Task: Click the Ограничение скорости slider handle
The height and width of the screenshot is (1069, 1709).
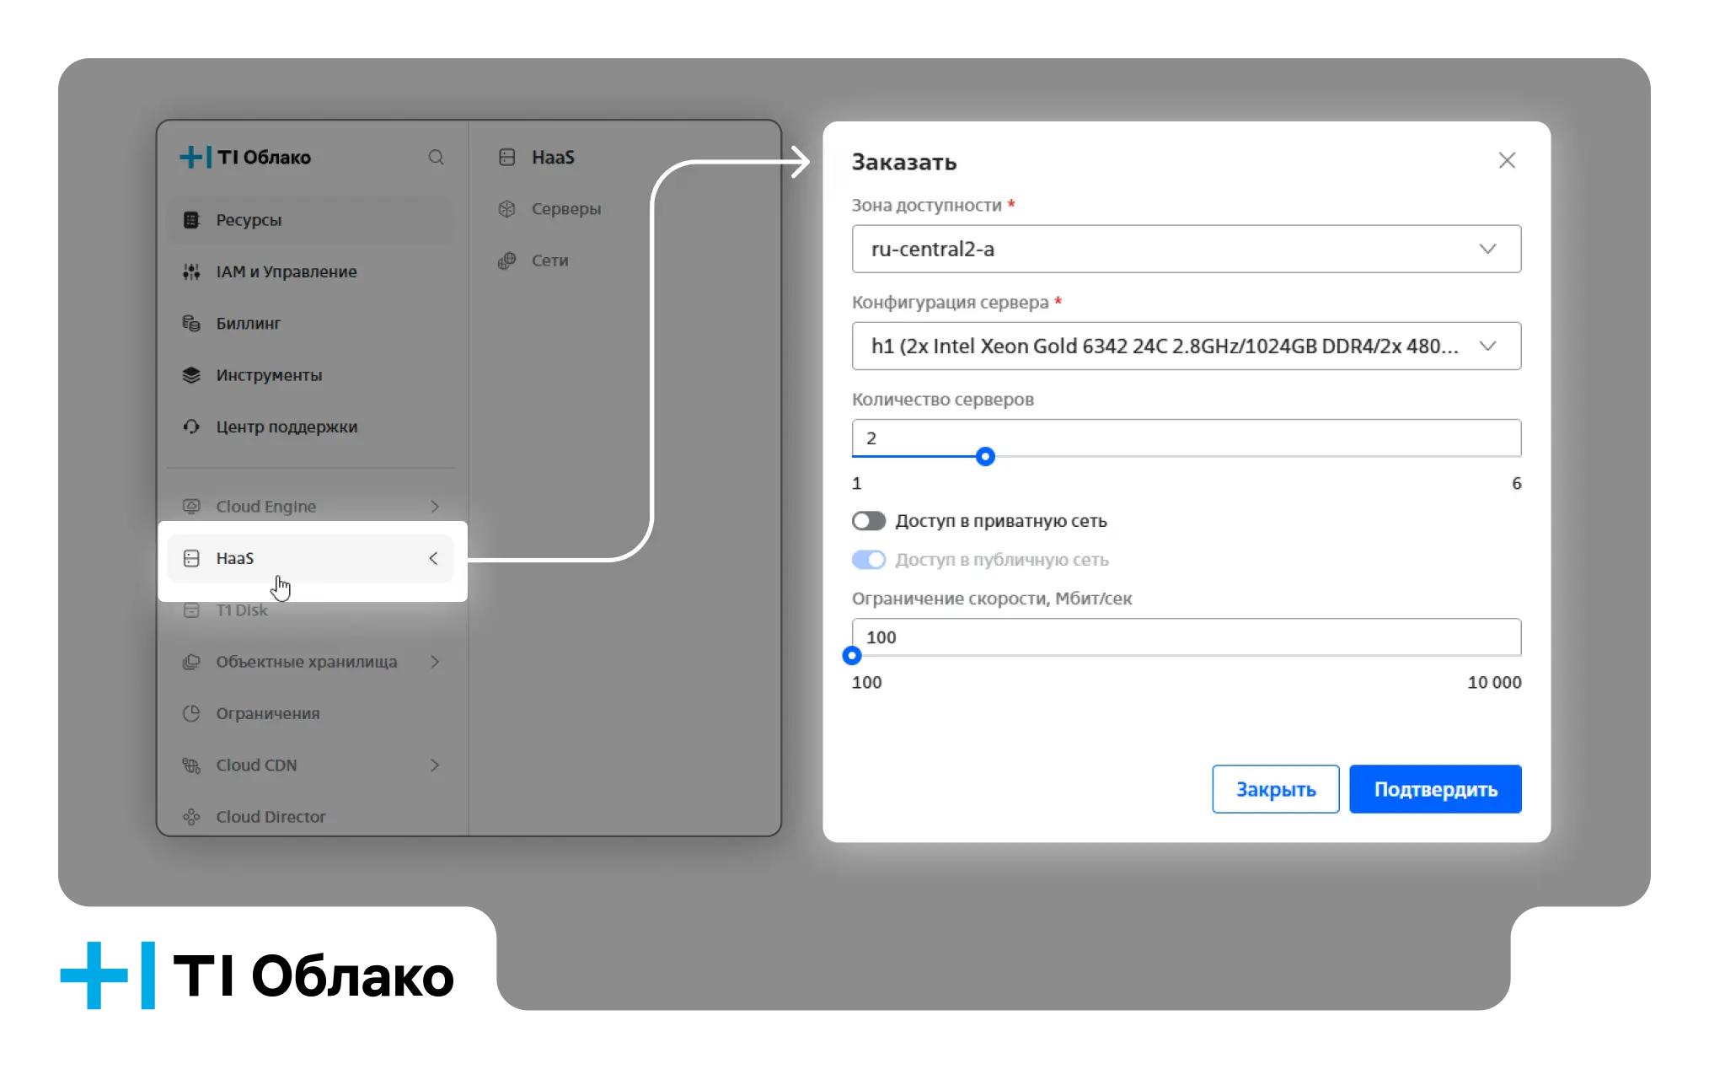Action: [852, 656]
